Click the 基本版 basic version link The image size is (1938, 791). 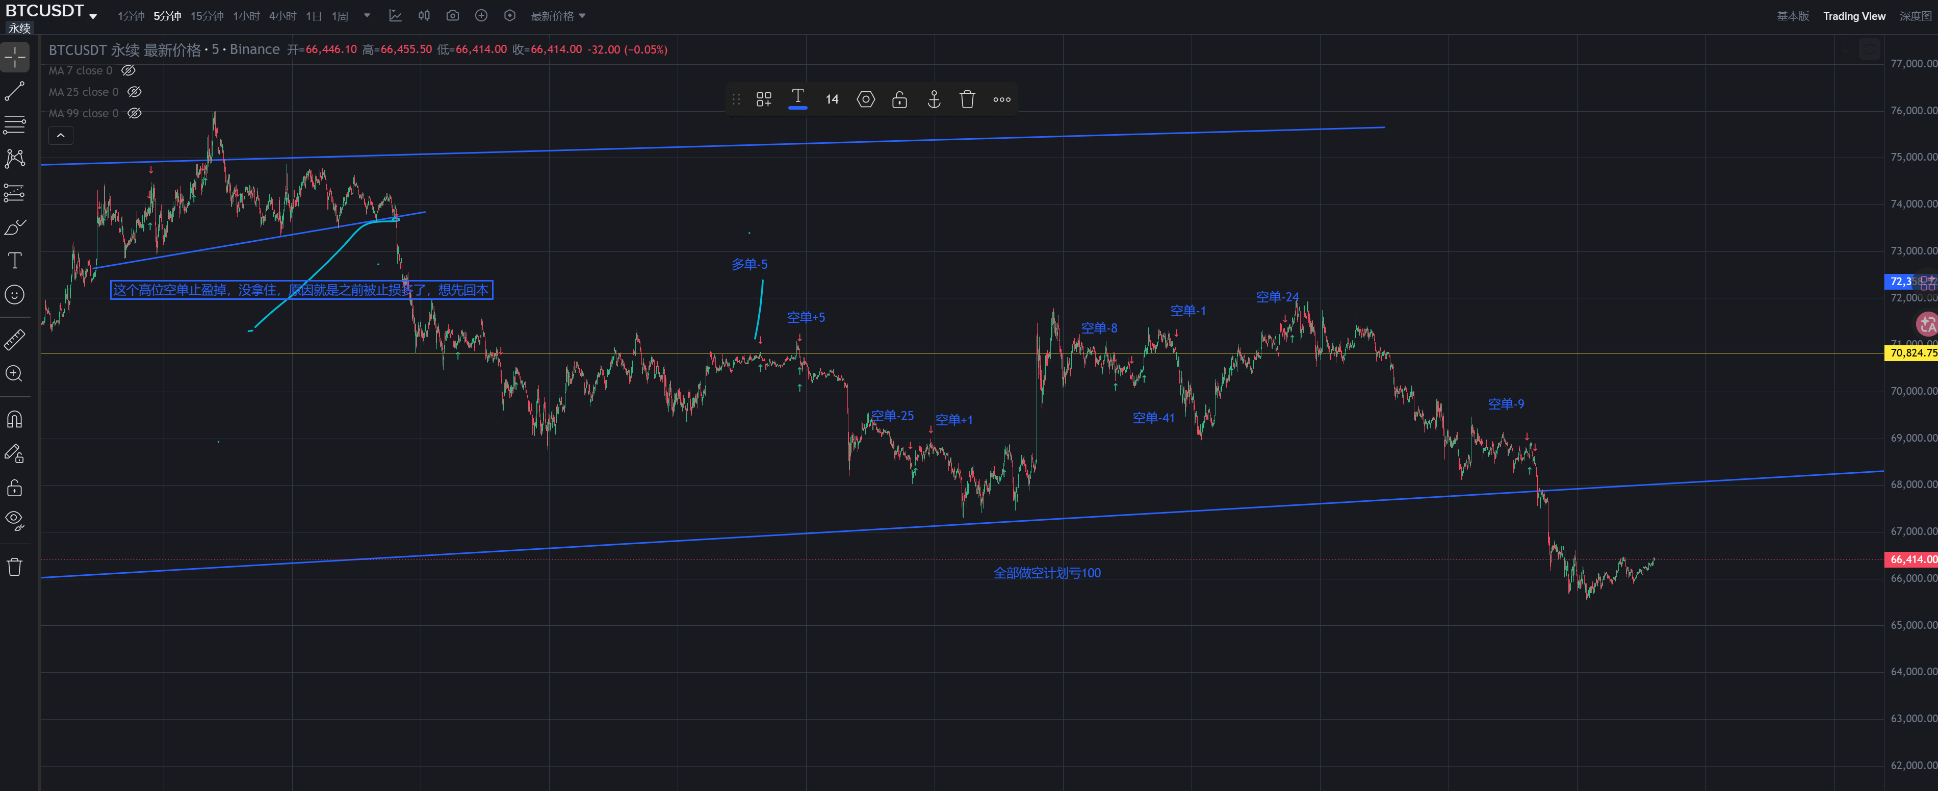pyautogui.click(x=1793, y=16)
